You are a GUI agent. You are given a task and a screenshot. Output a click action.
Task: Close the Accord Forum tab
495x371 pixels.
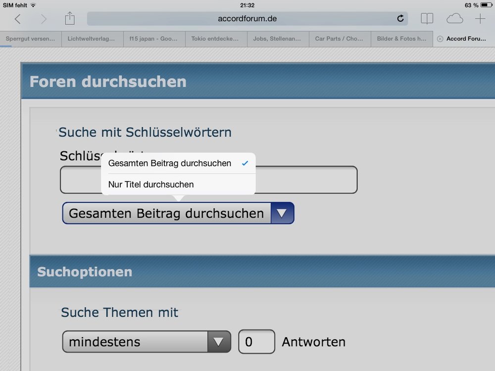440,39
